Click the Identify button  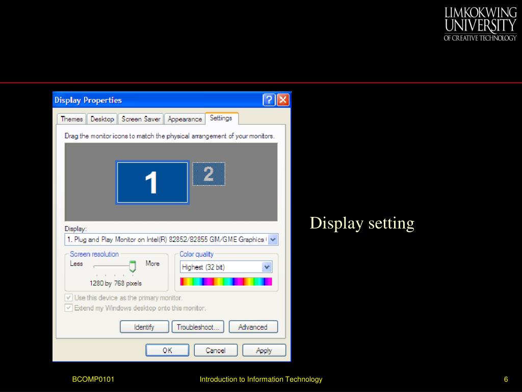pos(144,327)
